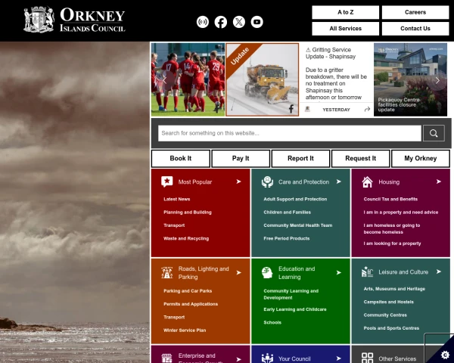Screen dimensions: 454x363
Task: Select the Pay It tab
Action: [241, 159]
